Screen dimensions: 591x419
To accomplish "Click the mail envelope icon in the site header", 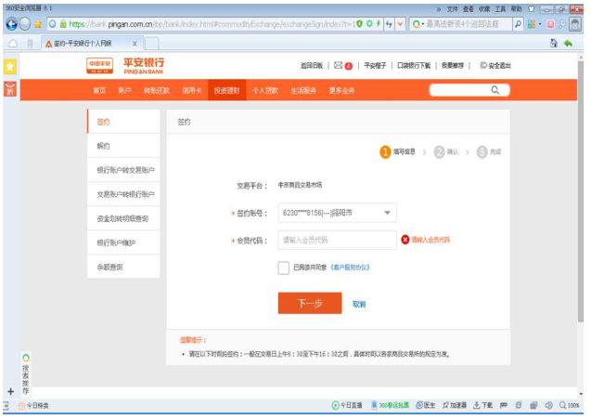I will tap(338, 65).
